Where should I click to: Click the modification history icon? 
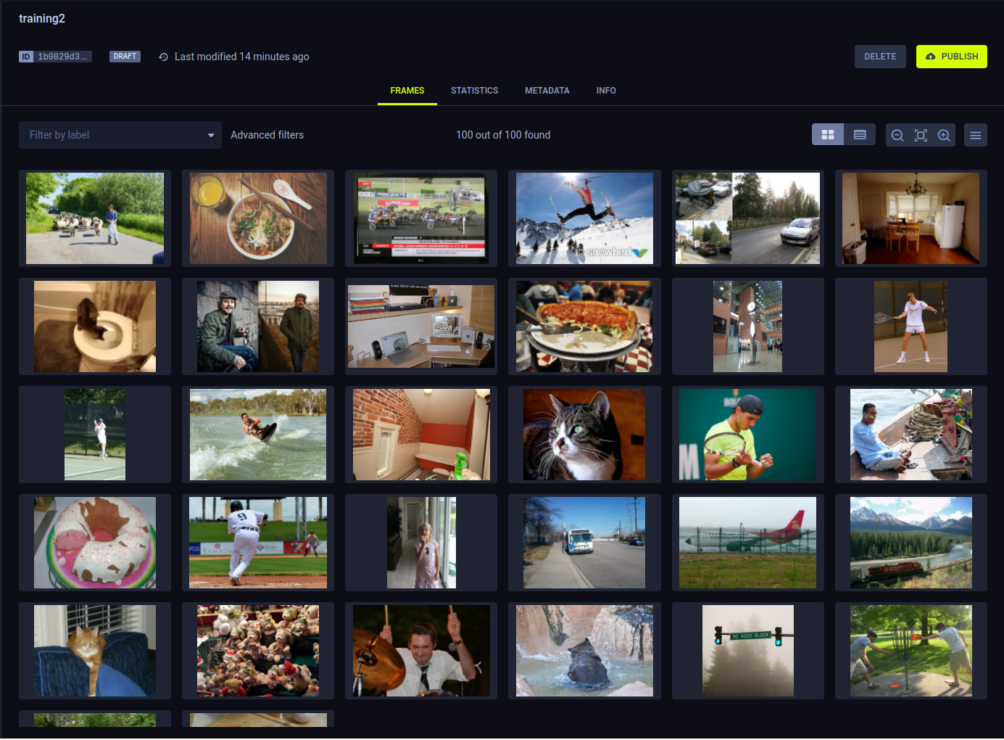tap(162, 56)
